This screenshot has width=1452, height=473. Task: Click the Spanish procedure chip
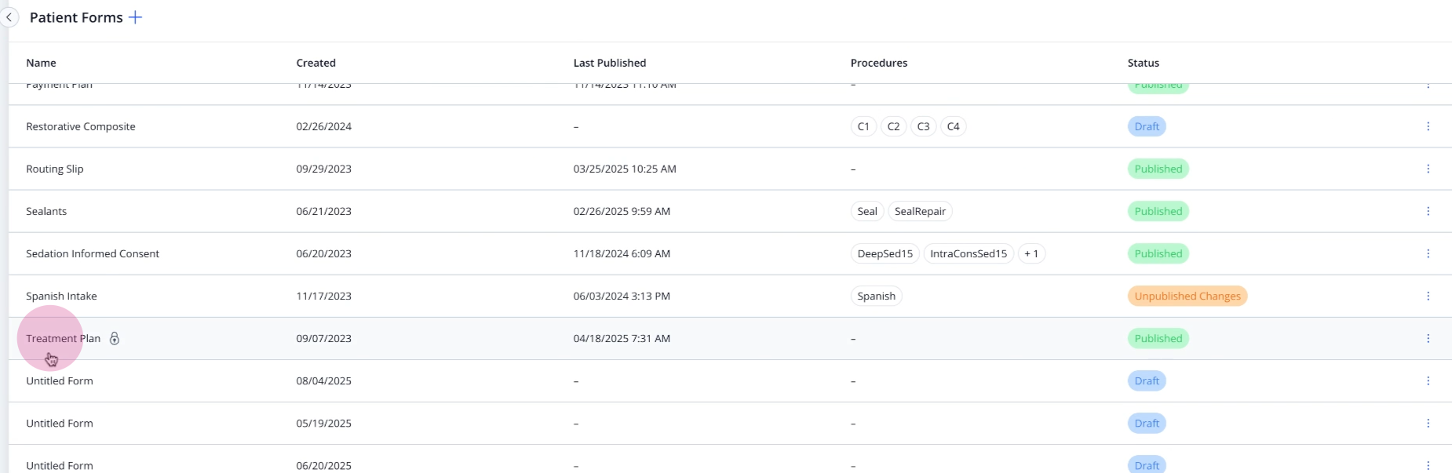(x=876, y=296)
